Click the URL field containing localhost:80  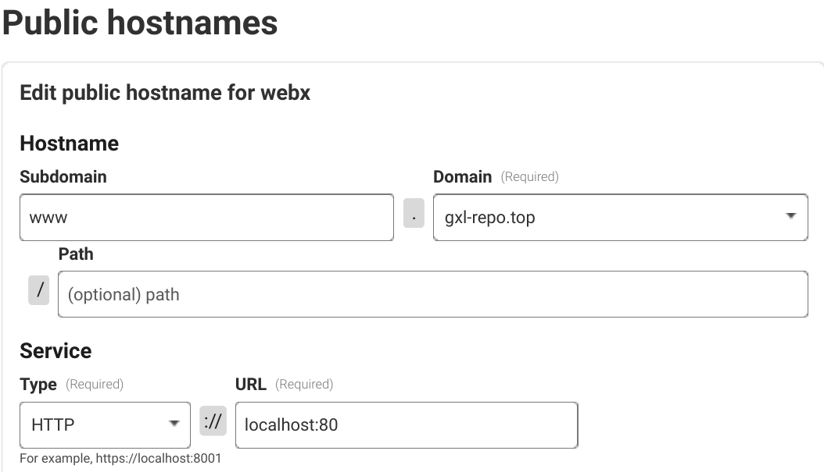[406, 425]
